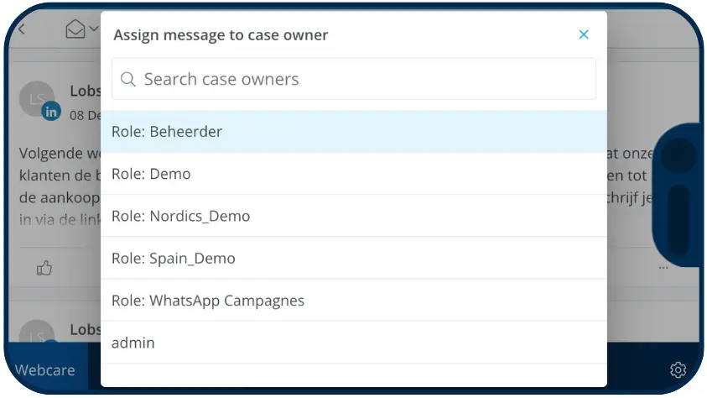Open the post's ellipsis more options
The image size is (707, 398).
point(663,267)
